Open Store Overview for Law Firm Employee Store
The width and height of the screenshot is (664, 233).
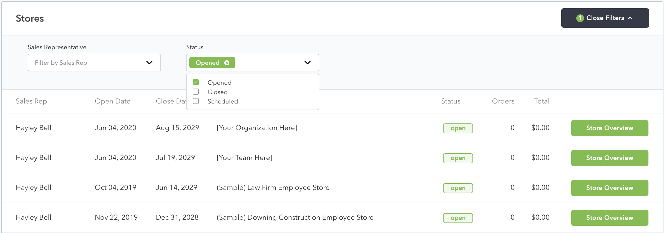[x=610, y=188]
